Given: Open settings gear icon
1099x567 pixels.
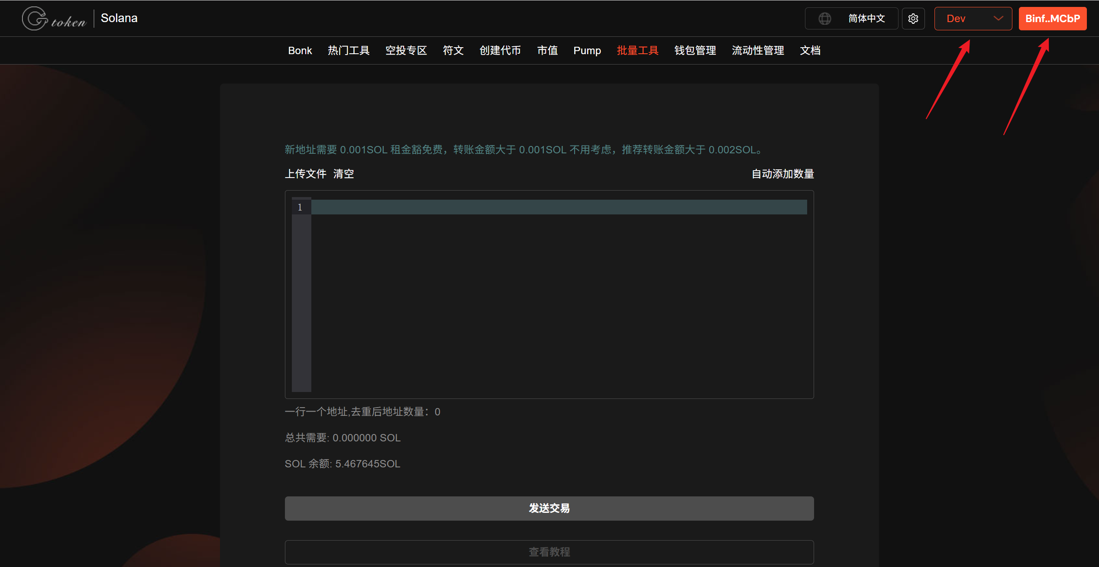Looking at the screenshot, I should coord(913,19).
